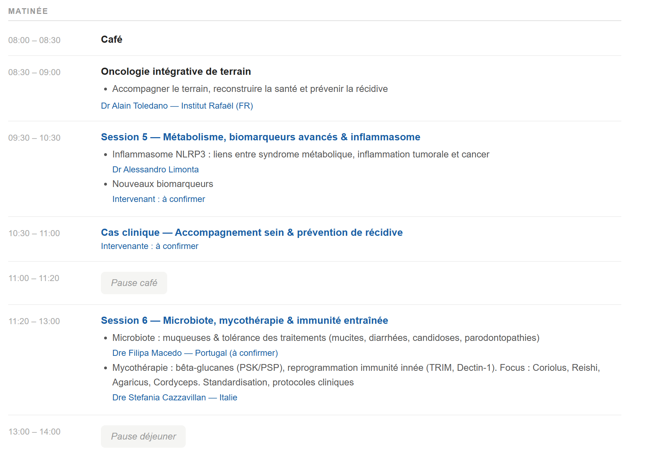Image resolution: width=652 pixels, height=457 pixels.
Task: Click the Nouveaux biomarqueurs bullet item
Action: [x=163, y=184]
